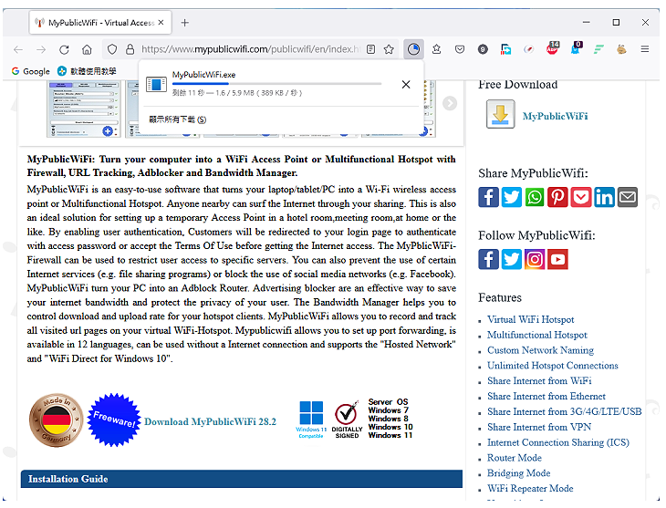Click the URL address field
The image size is (666, 508).
tap(251, 49)
